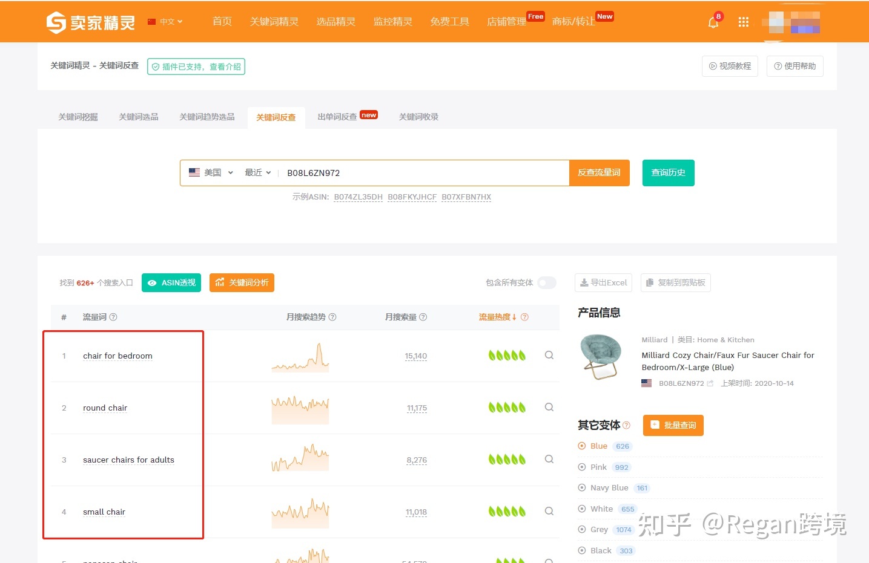The image size is (869, 563).
Task: Open external link icon next to B08L6ZN972
Action: (x=710, y=383)
